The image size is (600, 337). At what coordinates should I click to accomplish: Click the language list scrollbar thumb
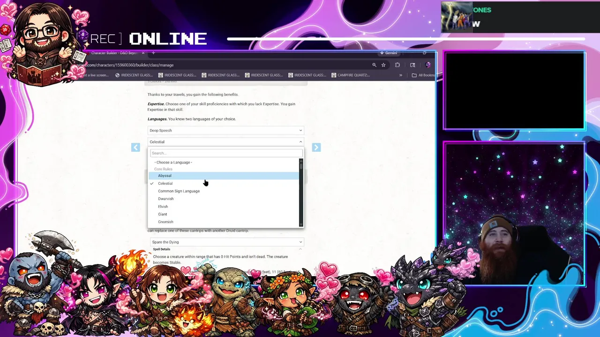pos(301,166)
